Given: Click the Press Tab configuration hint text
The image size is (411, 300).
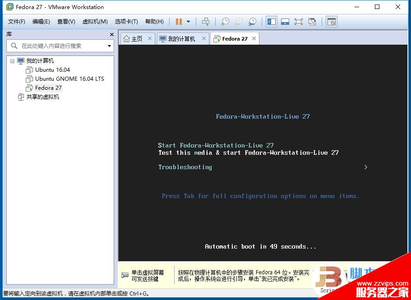Looking at the screenshot, I should pos(261,196).
